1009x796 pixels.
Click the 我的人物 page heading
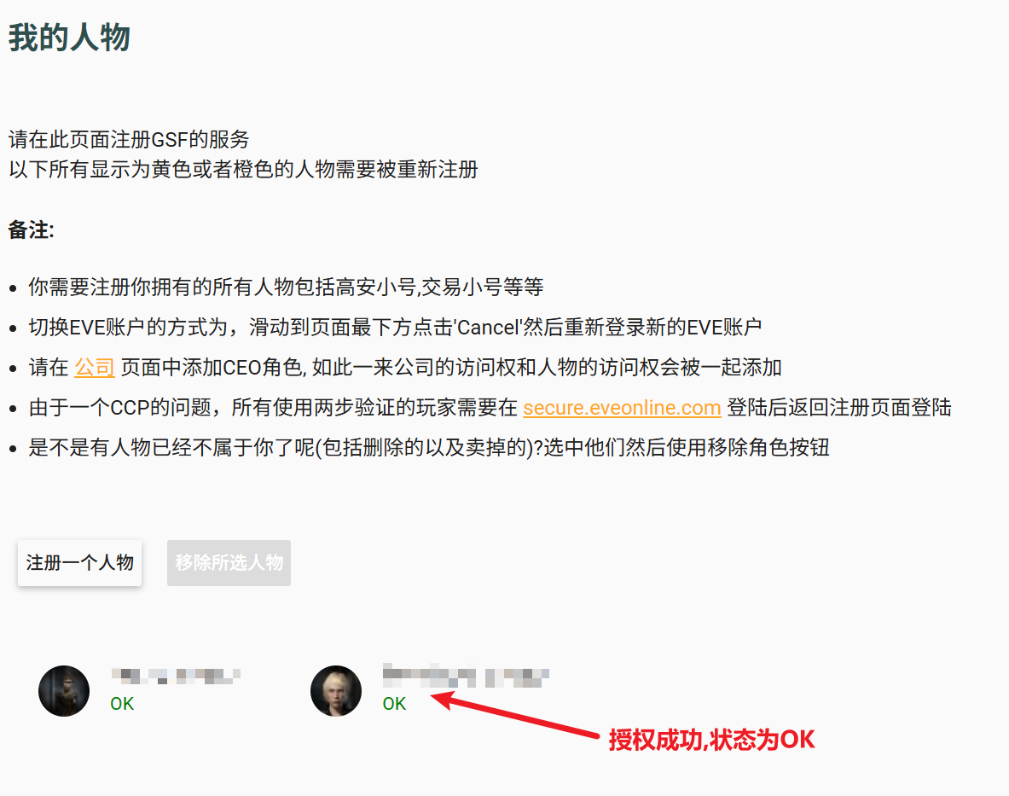pos(69,38)
